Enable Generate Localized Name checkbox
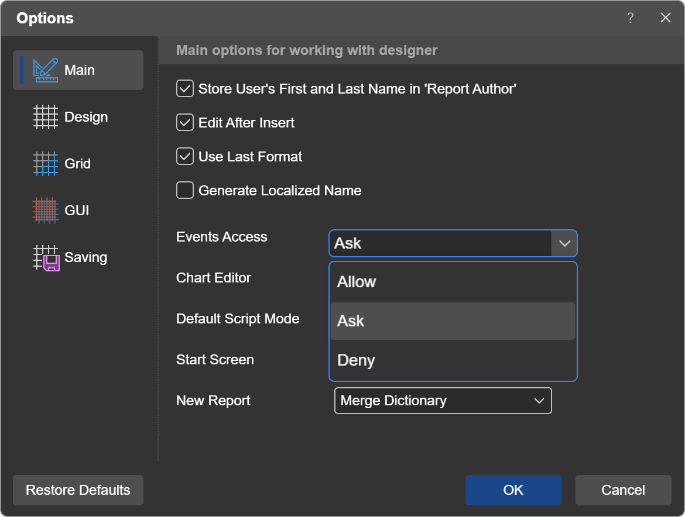 185,191
